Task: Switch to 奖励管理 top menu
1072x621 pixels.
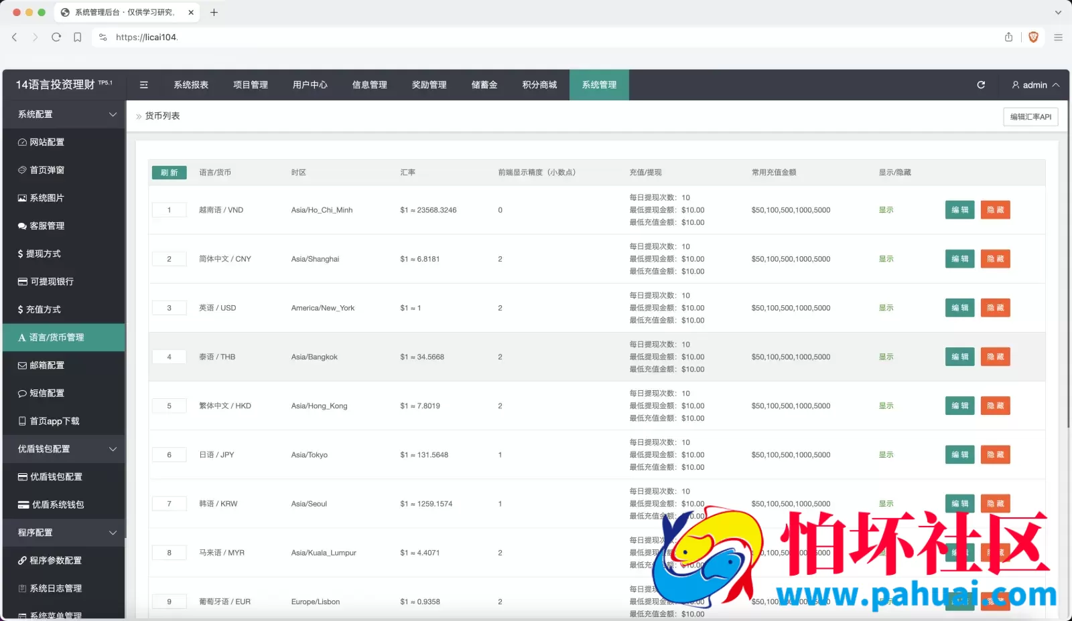Action: [x=429, y=85]
